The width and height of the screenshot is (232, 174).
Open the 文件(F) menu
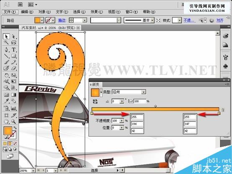click(10, 12)
